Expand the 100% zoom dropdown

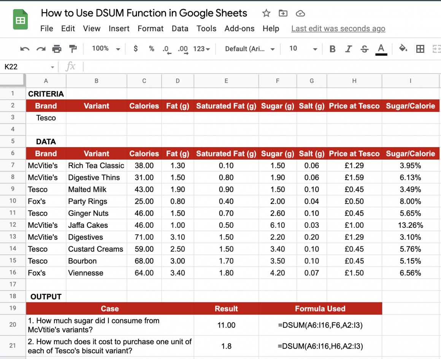click(106, 49)
